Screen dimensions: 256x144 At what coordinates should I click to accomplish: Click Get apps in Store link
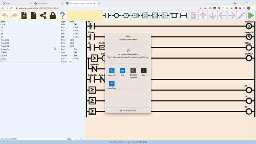(x=128, y=110)
